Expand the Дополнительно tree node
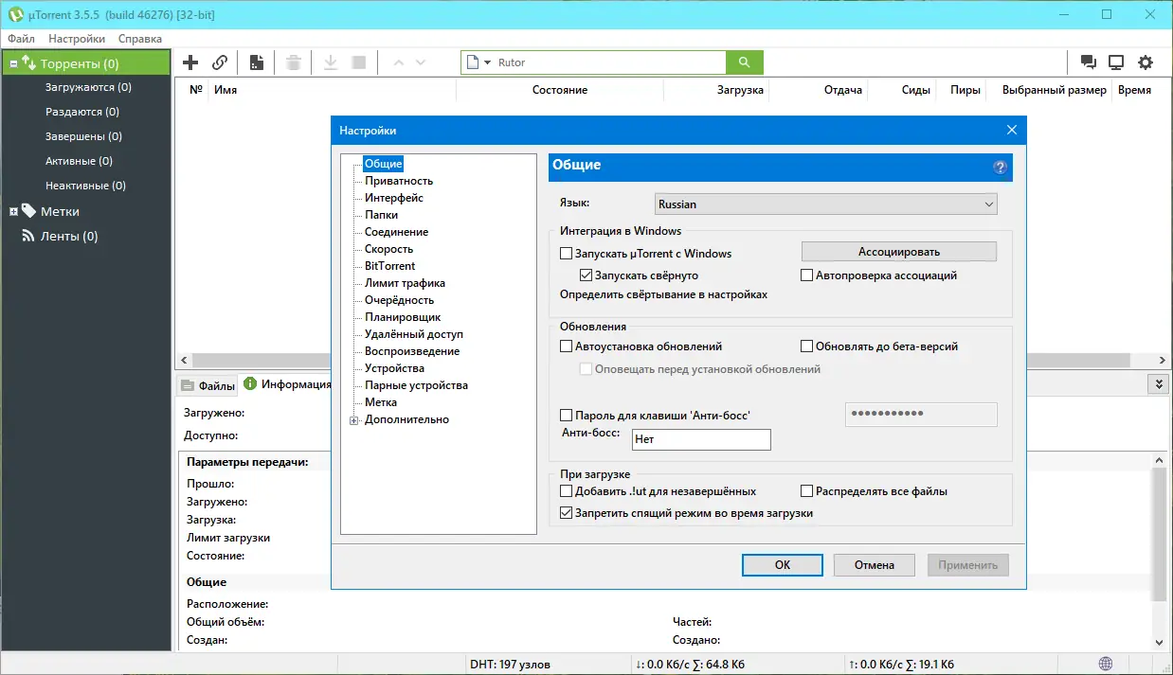 point(354,420)
